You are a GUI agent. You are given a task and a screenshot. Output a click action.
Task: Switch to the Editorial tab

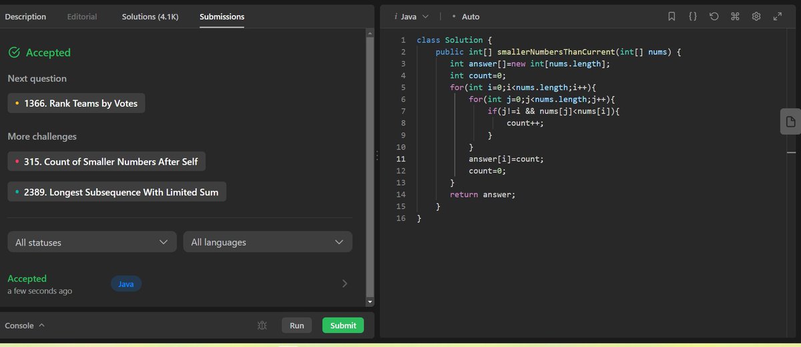click(82, 17)
